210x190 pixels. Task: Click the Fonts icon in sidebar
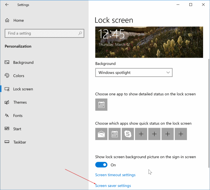7,115
